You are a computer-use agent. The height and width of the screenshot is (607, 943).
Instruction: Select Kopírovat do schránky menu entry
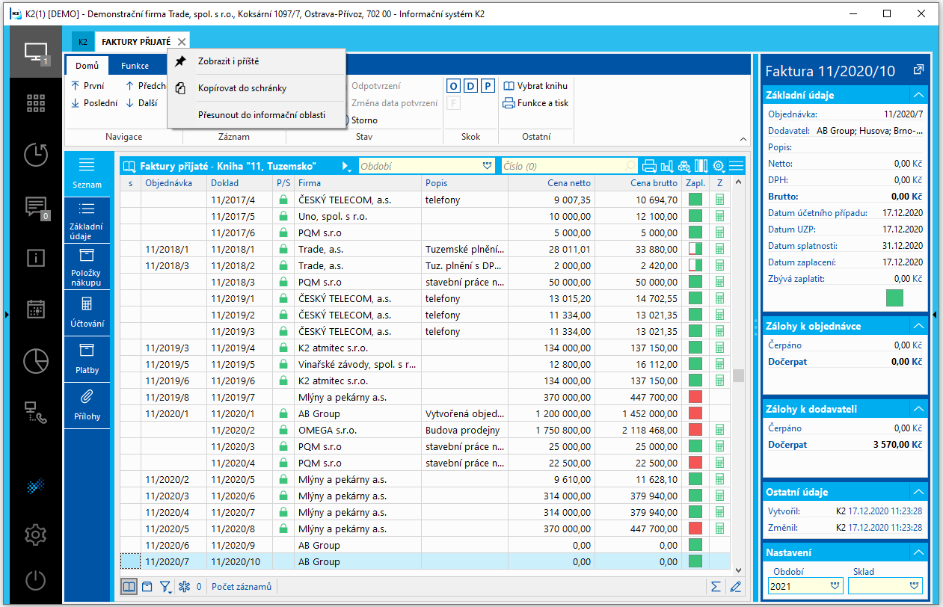242,88
